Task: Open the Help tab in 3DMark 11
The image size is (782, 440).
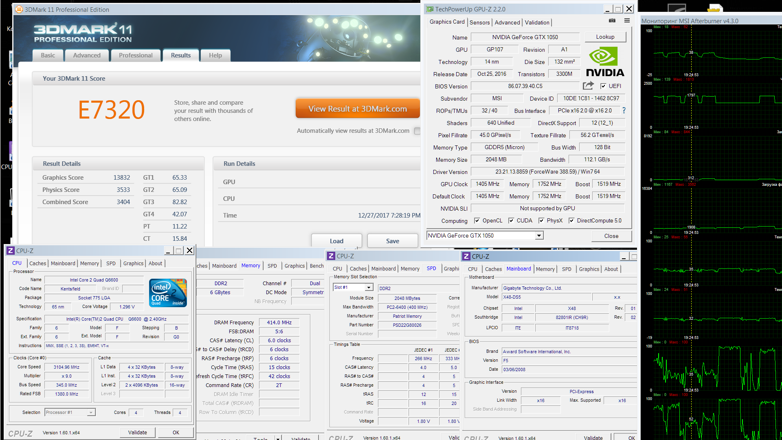Action: [x=215, y=55]
